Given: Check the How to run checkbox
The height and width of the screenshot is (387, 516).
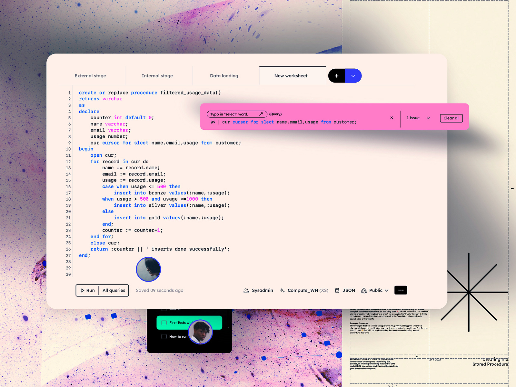Looking at the screenshot, I should [x=164, y=336].
